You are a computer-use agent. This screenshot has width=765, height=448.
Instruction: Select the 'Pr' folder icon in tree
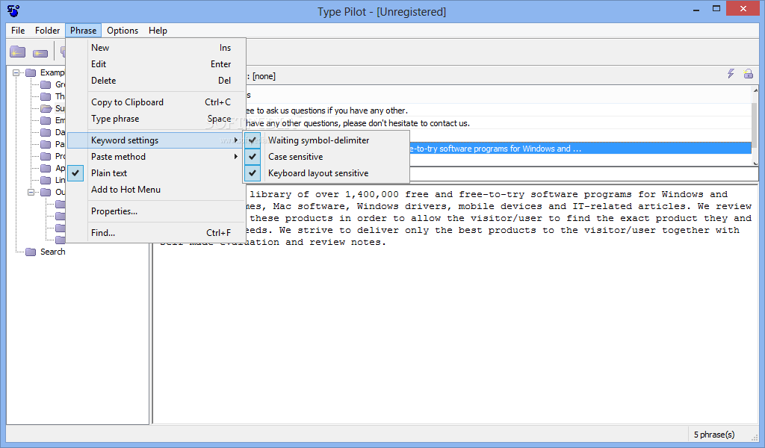(46, 156)
